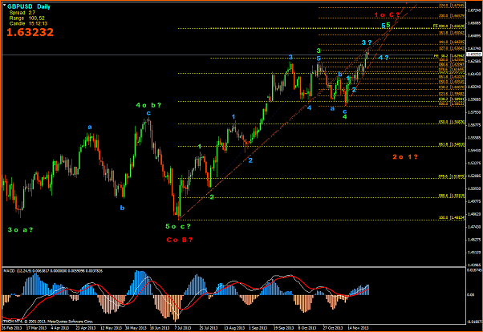
Task: Click the 8 Oct 2013 date label
Action: [307, 328]
